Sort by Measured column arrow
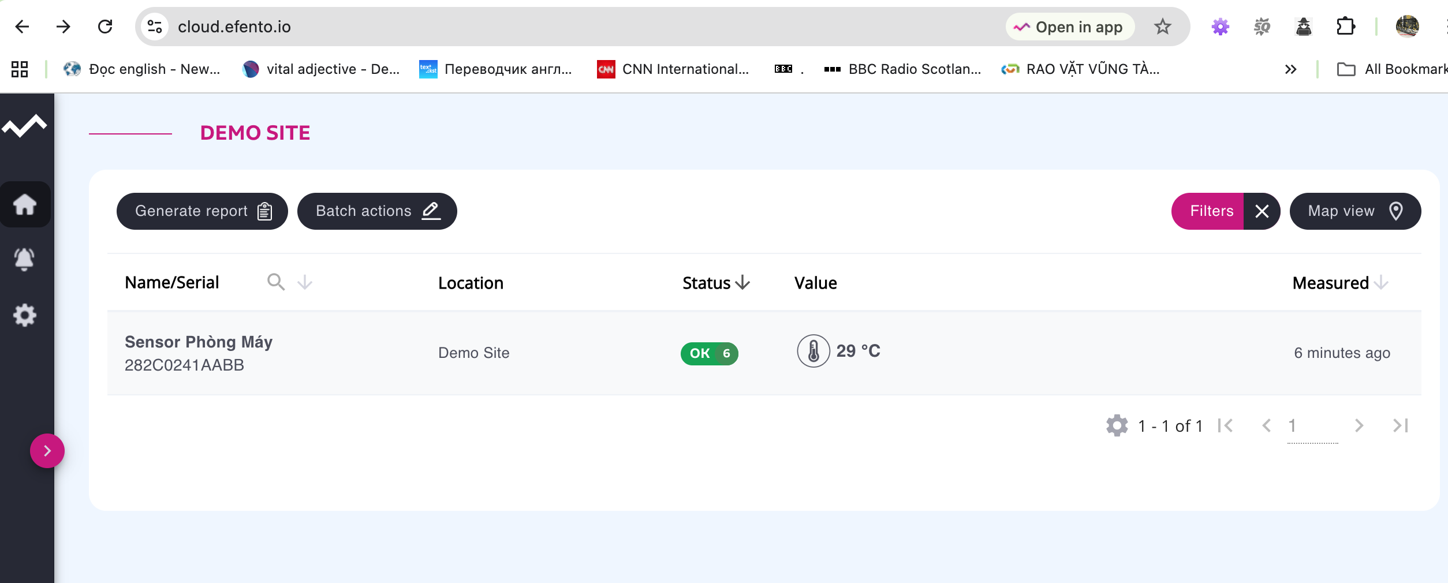Viewport: 1448px width, 583px height. [x=1382, y=283]
